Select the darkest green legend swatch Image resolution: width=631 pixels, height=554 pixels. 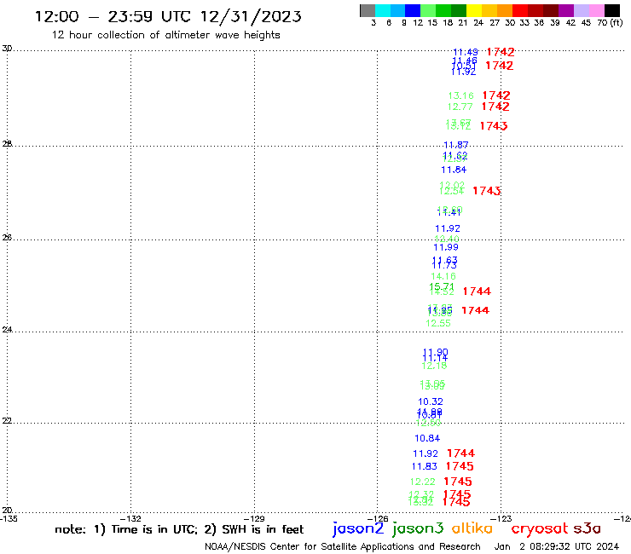[459, 10]
